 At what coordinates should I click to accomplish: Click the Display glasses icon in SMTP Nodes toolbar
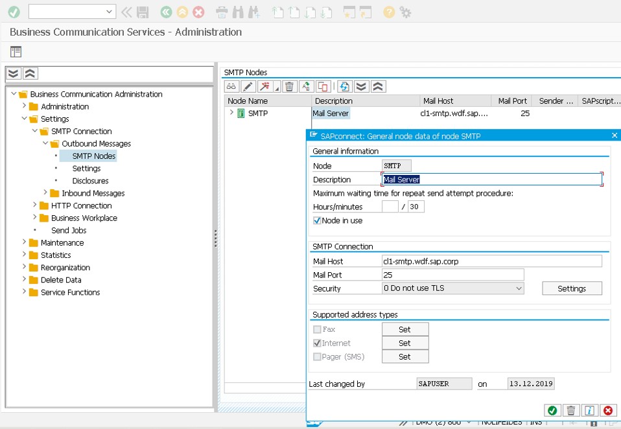pos(231,86)
